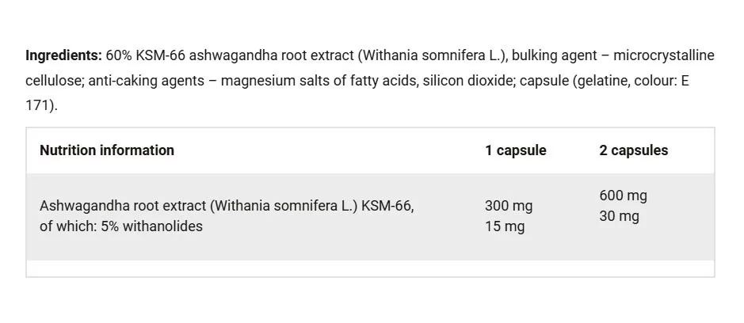The width and height of the screenshot is (744, 323).
Task: Click the word "microcrystalline"
Action: coord(667,55)
